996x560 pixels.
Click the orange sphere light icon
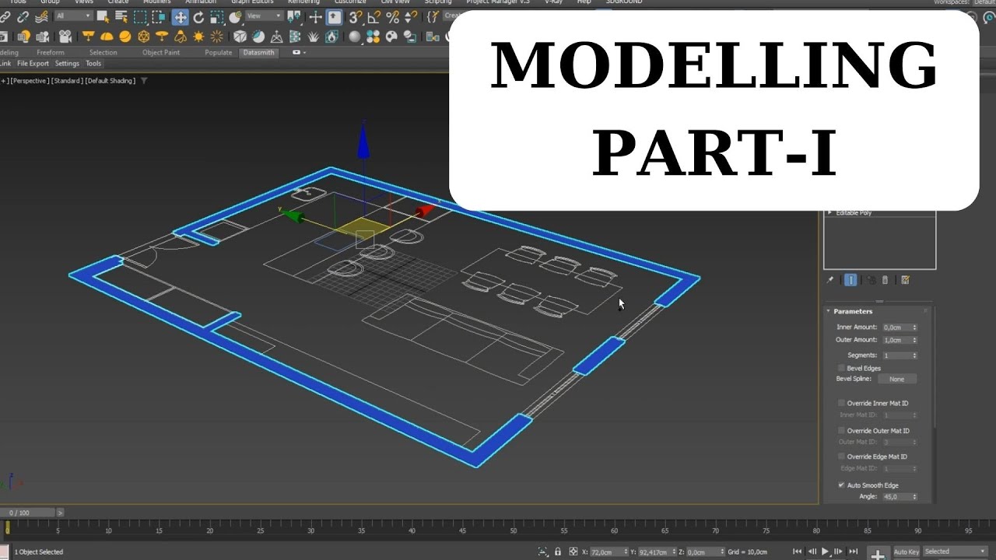(x=125, y=36)
